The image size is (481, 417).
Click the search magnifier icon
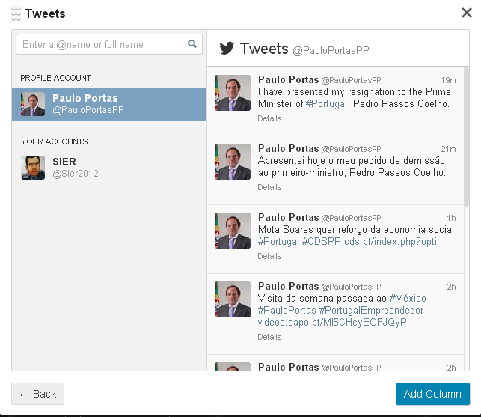tap(192, 44)
